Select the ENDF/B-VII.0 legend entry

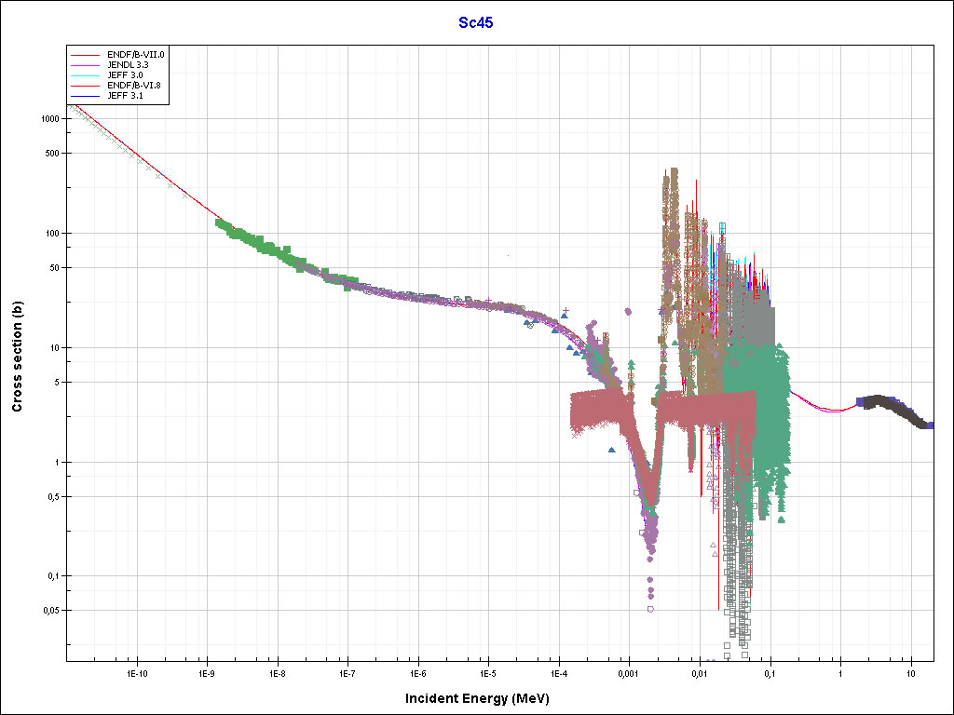[136, 55]
